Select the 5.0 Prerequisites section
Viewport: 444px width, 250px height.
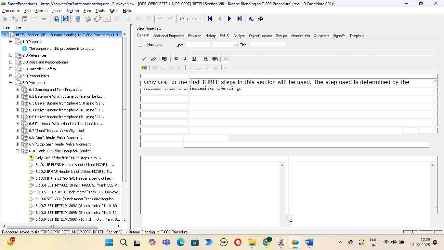click(x=36, y=76)
